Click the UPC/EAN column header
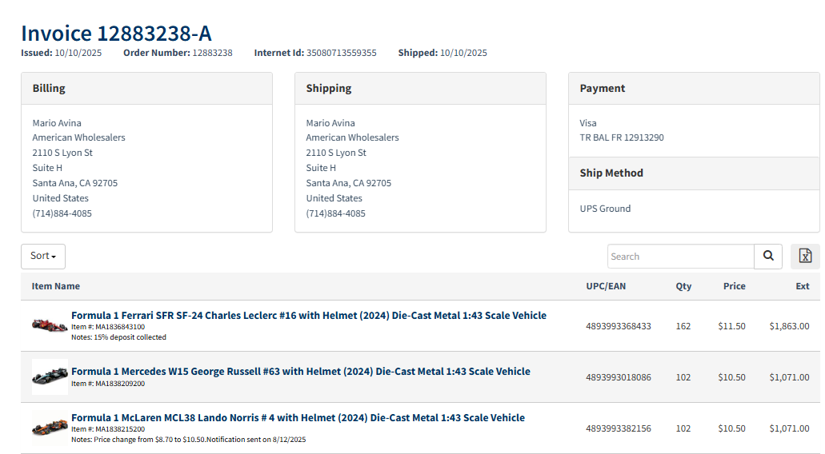 point(606,286)
